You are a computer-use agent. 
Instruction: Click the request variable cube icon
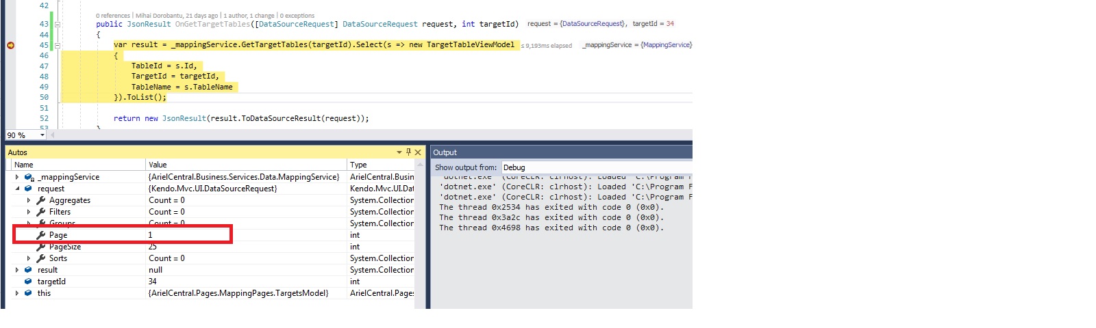click(28, 189)
